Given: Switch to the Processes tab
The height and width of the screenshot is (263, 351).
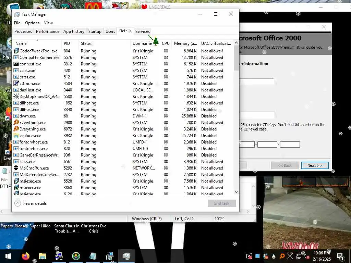Looking at the screenshot, I should coord(23,31).
